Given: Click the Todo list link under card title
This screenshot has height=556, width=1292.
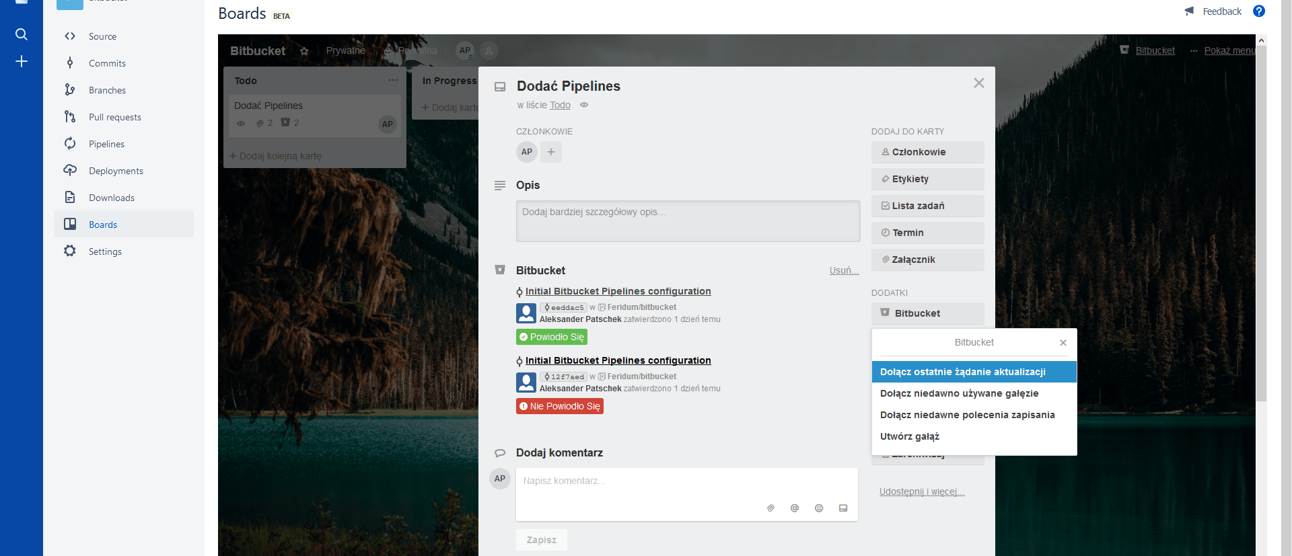Looking at the screenshot, I should click(560, 105).
